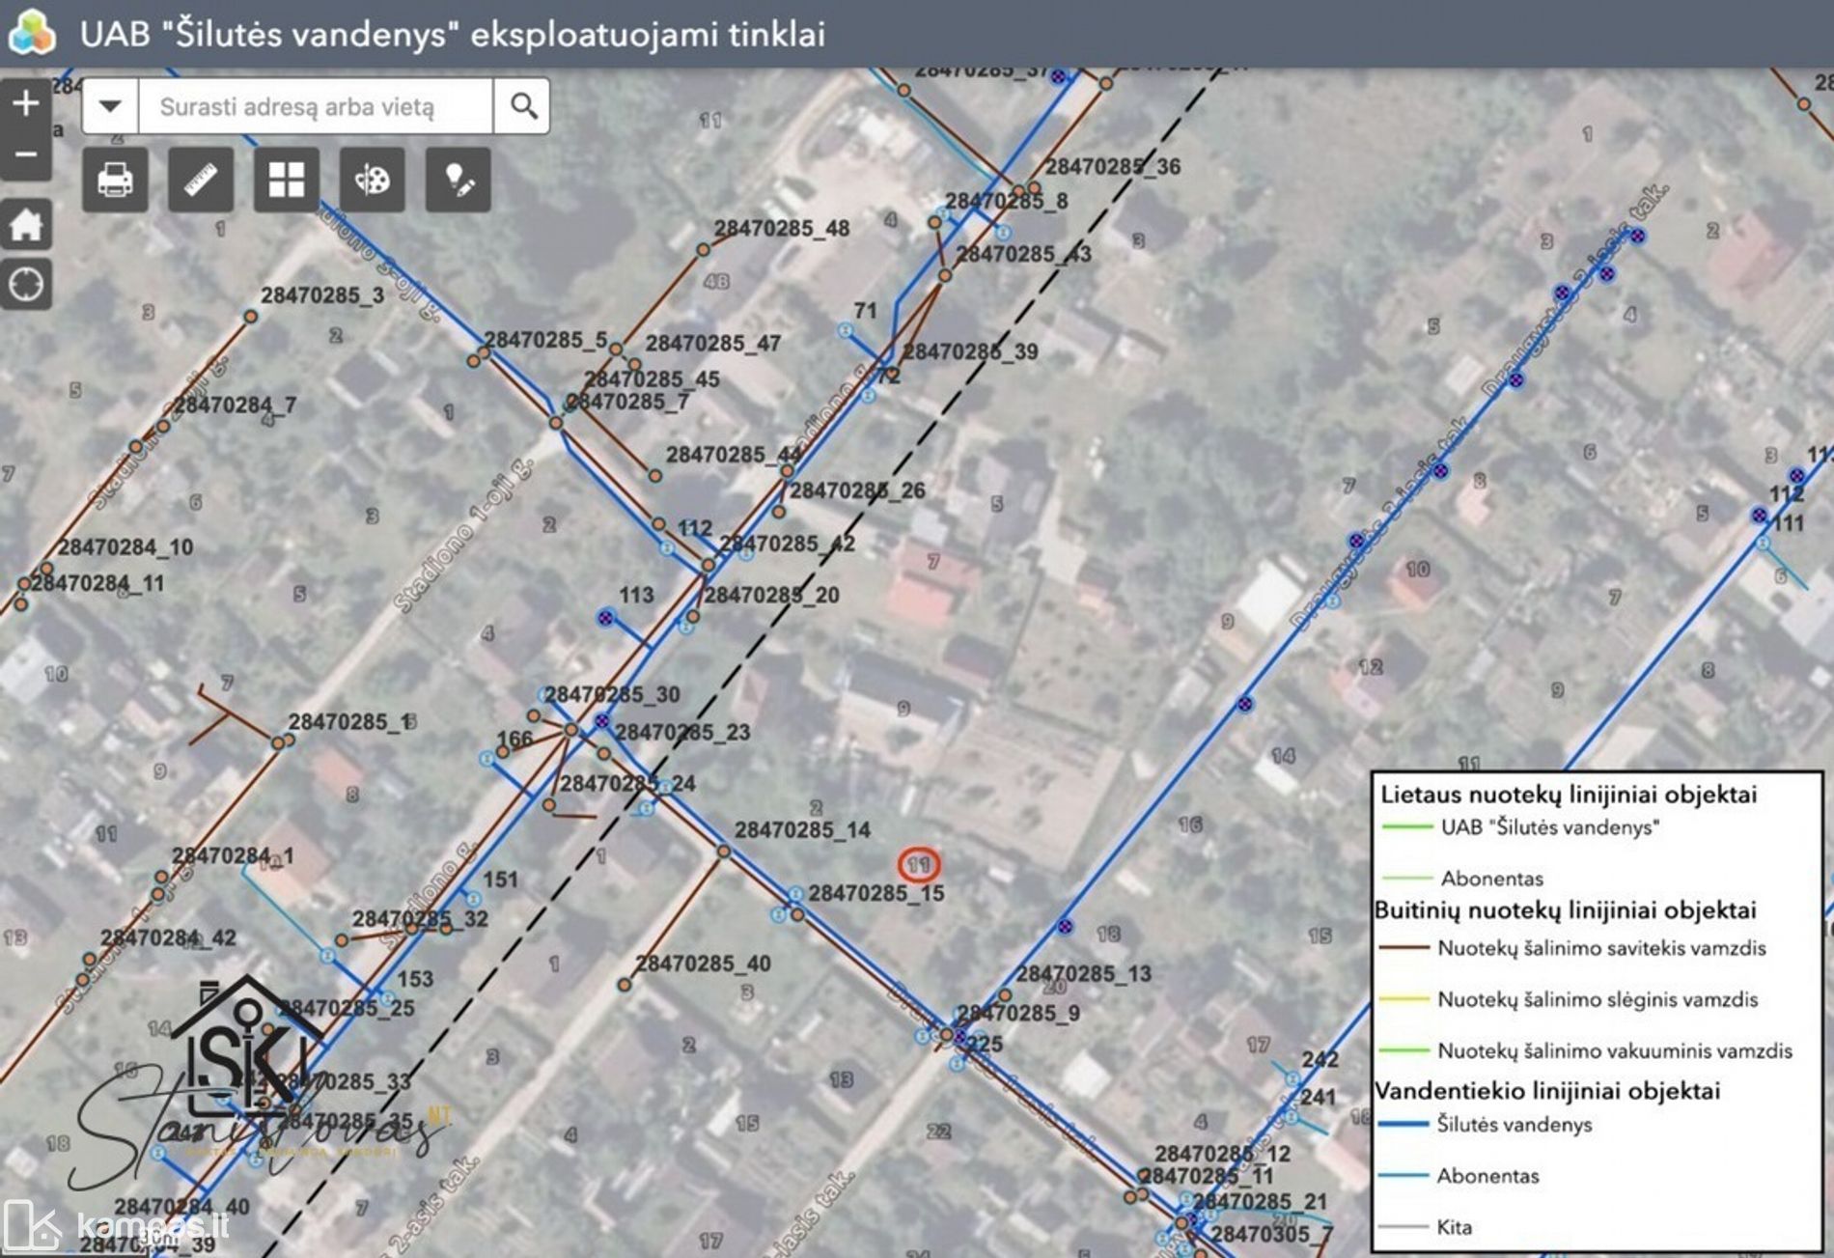Open the kampas.lt watermark link

coord(116,1225)
